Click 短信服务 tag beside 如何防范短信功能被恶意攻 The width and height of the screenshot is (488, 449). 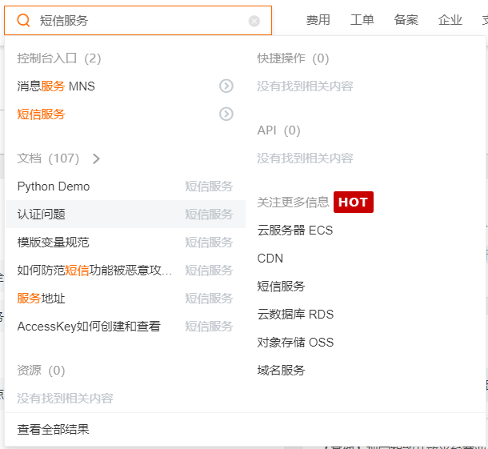tap(209, 271)
